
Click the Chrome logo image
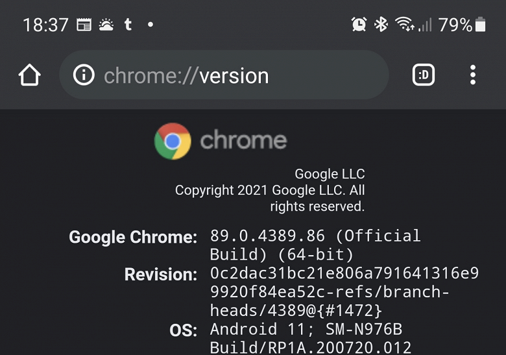click(173, 141)
